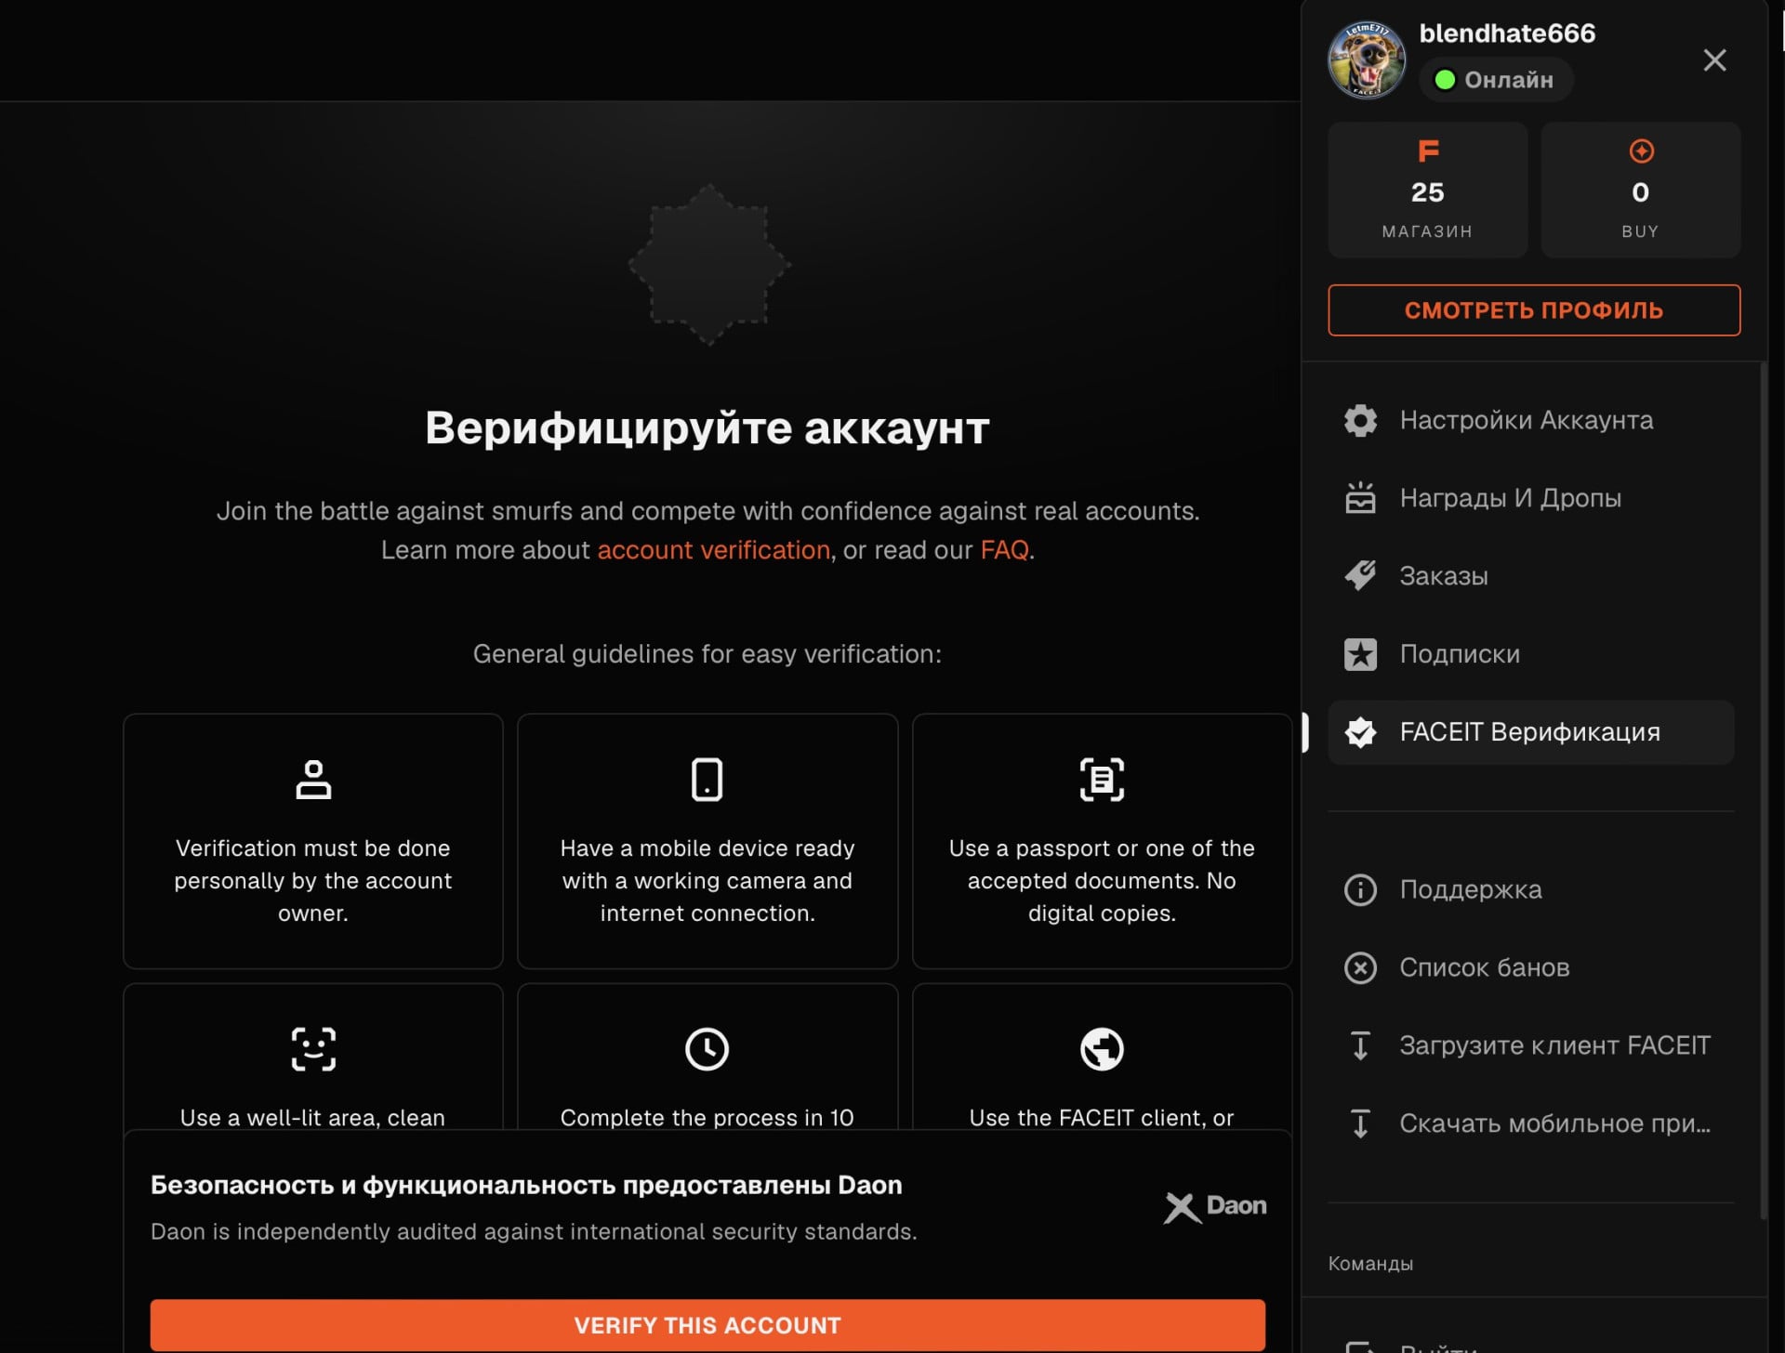Click download icon beside Загрузите клиент FACEIT

point(1360,1045)
